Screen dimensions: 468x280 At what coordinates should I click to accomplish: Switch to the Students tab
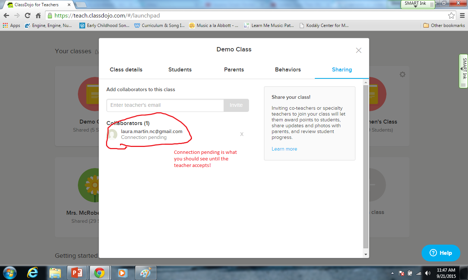[x=180, y=70]
